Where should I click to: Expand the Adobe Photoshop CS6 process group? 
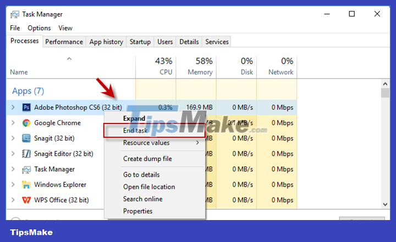13,108
